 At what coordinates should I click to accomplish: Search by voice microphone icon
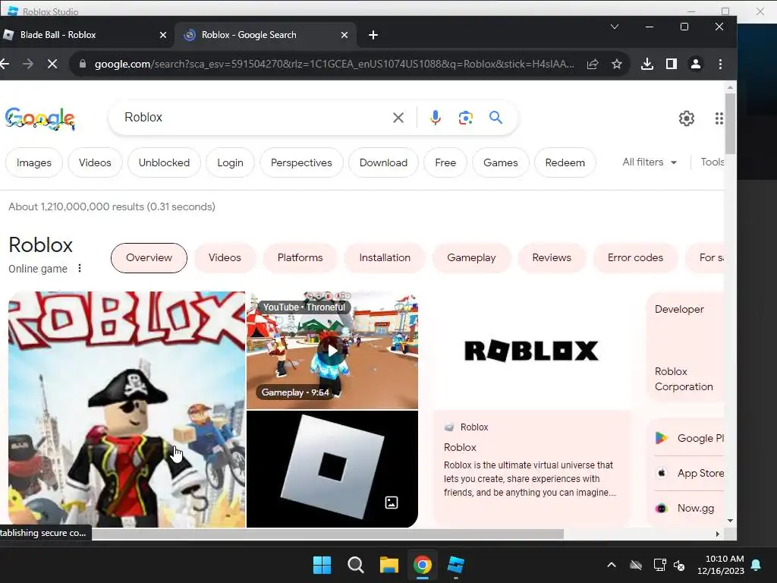[436, 118]
